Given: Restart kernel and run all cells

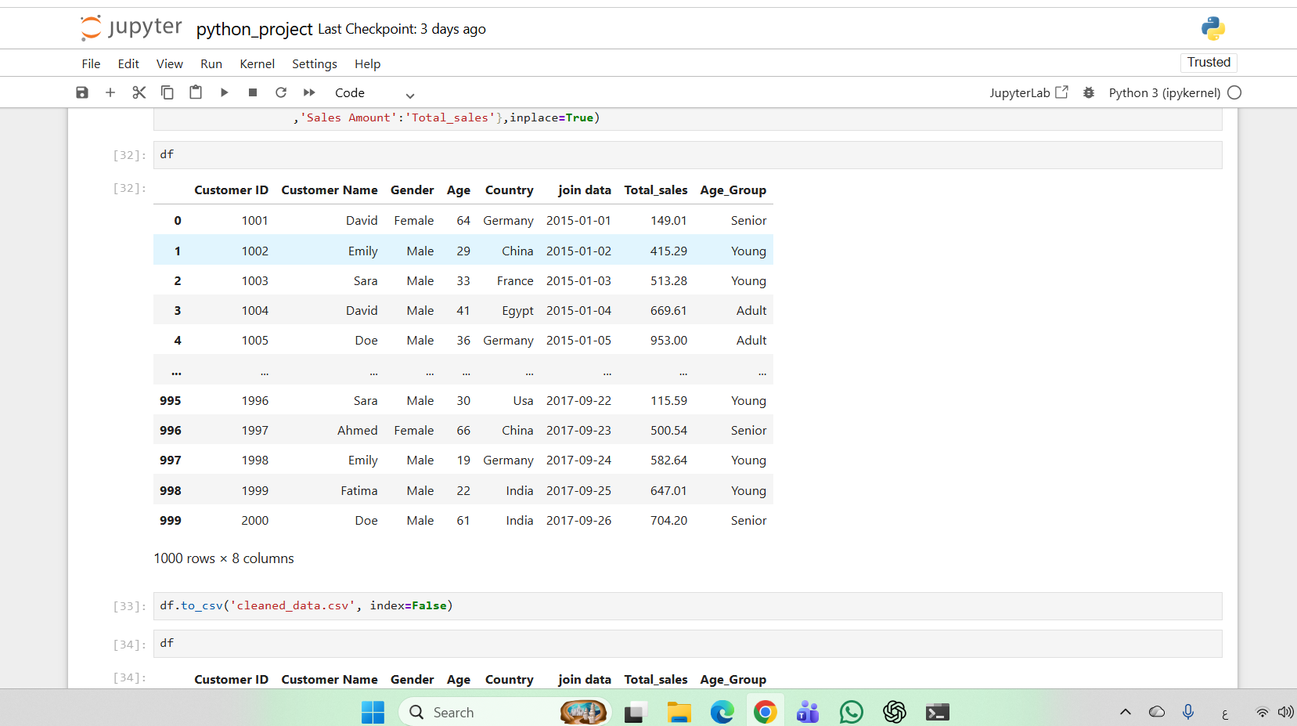Looking at the screenshot, I should coord(309,92).
